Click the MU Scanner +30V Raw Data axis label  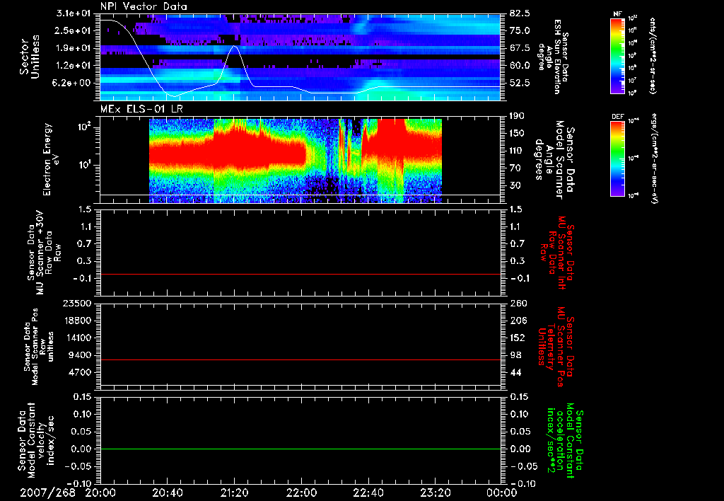click(44, 253)
